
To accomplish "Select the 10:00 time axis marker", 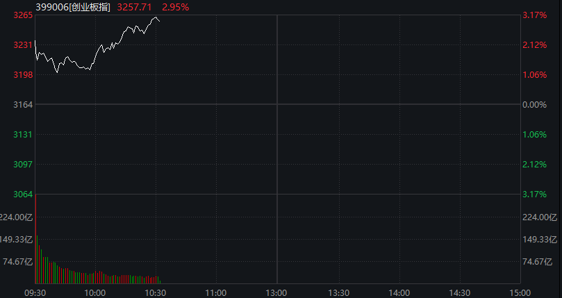I will pyautogui.click(x=95, y=293).
